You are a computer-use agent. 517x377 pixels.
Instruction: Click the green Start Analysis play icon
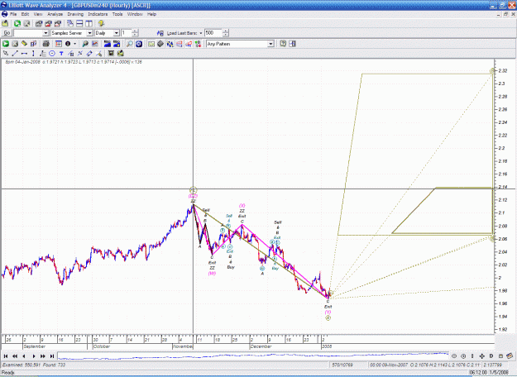[6, 44]
